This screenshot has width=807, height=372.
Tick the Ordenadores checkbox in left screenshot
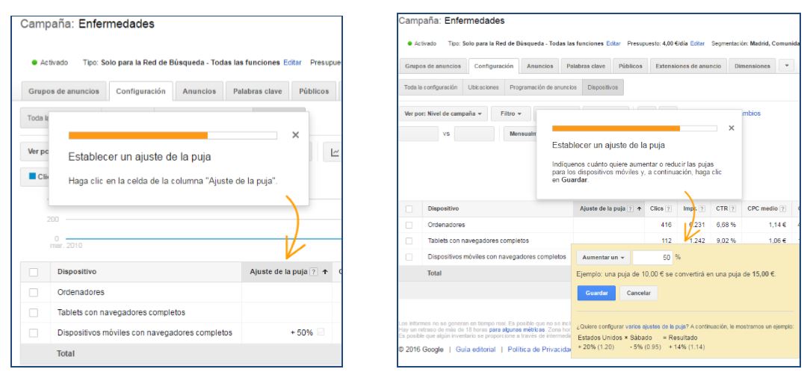(34, 292)
